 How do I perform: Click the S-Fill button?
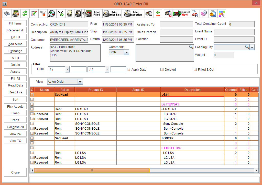(x=15, y=58)
